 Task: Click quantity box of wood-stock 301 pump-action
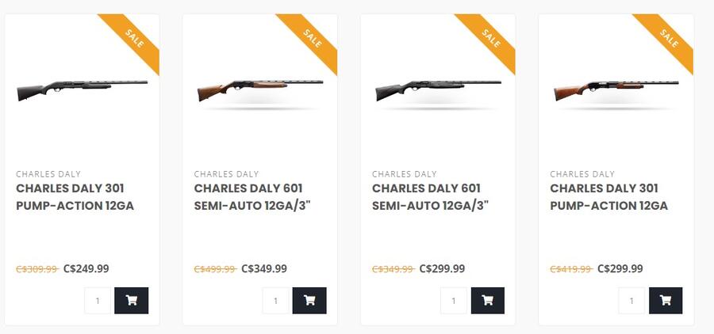pyautogui.click(x=632, y=301)
